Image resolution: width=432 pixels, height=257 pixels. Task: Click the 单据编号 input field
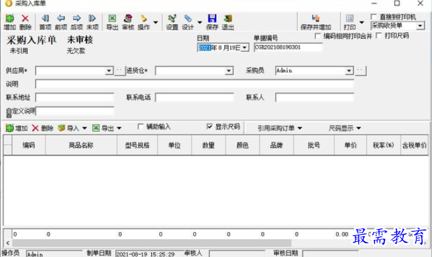point(288,47)
